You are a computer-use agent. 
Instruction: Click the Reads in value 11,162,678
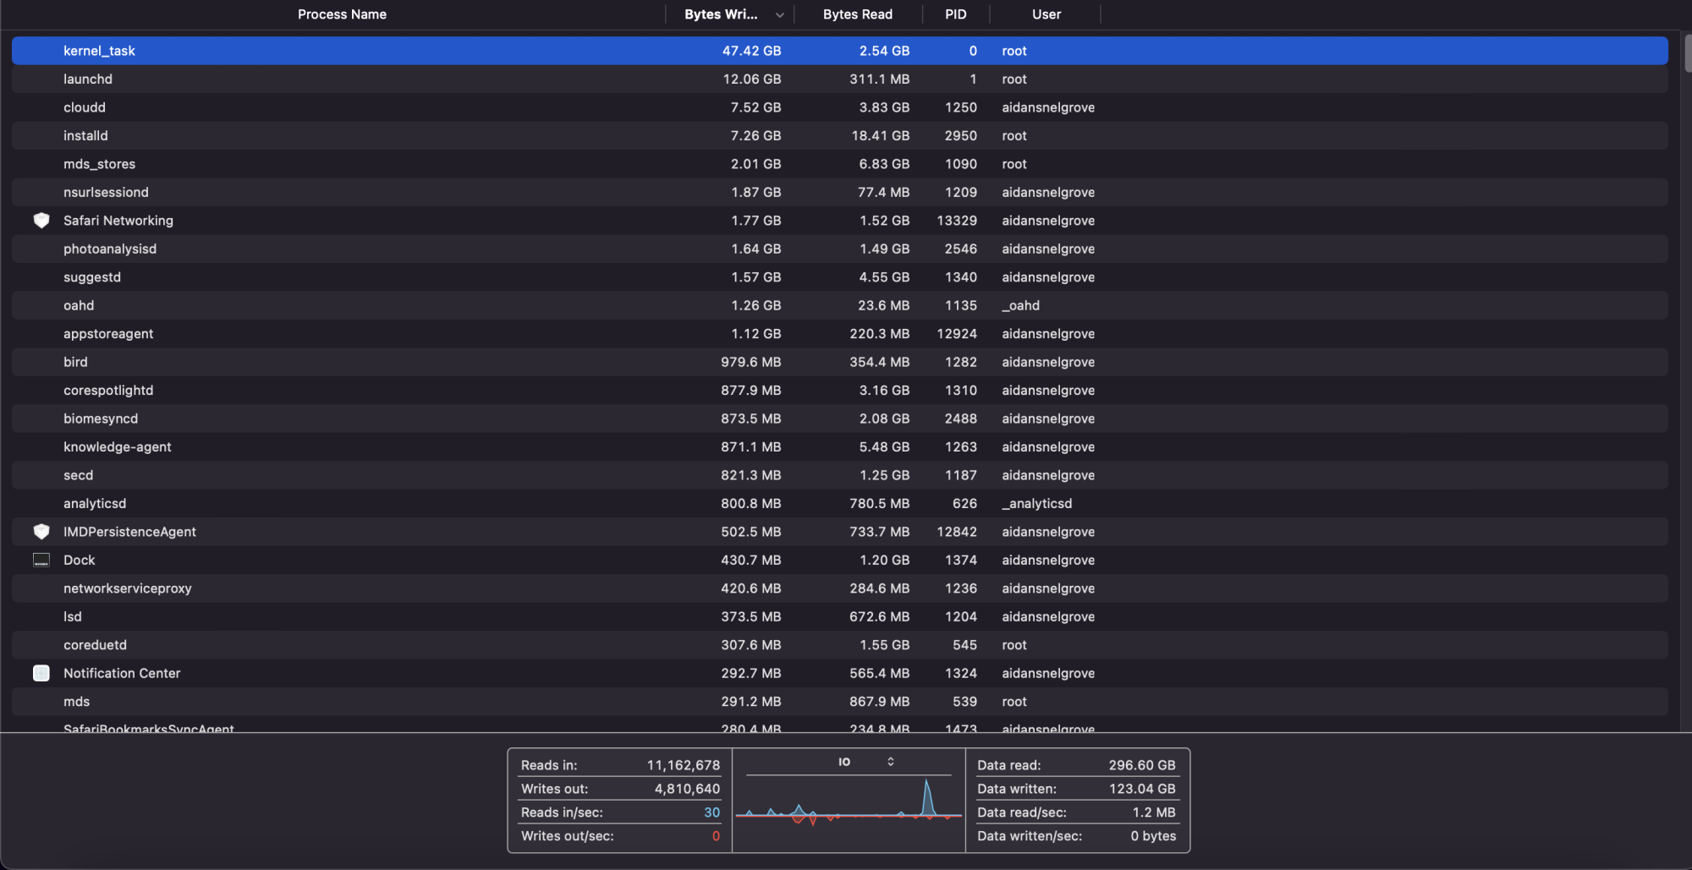coord(684,765)
